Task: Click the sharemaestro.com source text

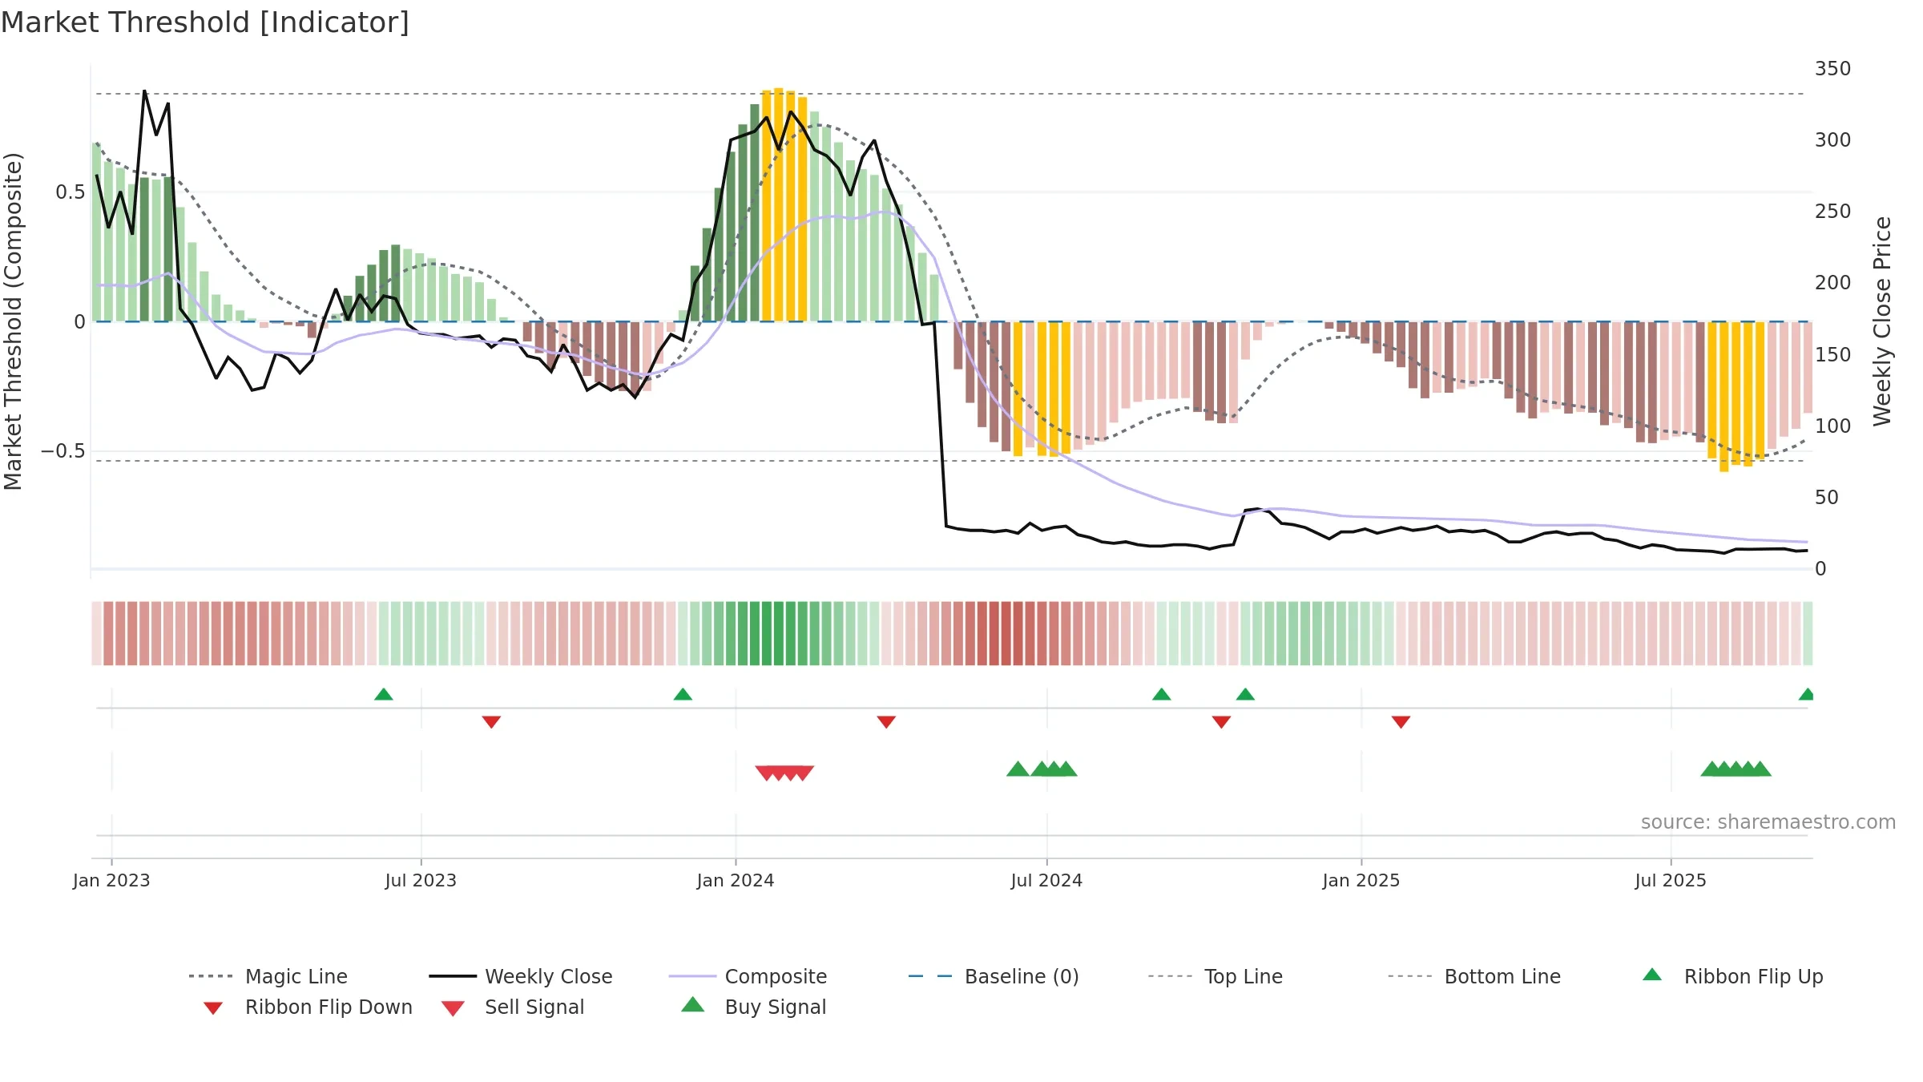Action: pyautogui.click(x=1768, y=822)
